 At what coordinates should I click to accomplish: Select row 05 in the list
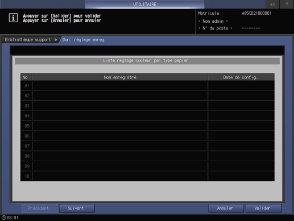[147, 126]
